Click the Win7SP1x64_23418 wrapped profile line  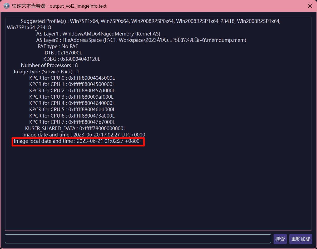[29, 27]
